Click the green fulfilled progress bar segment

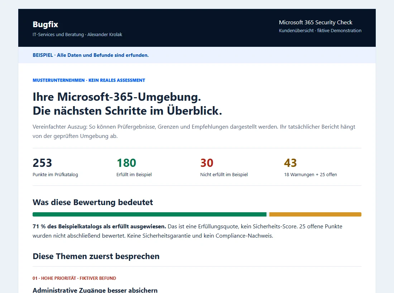[149, 214]
